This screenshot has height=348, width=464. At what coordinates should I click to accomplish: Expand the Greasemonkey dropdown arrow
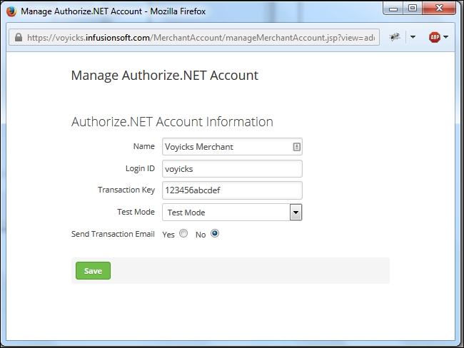tap(412, 38)
